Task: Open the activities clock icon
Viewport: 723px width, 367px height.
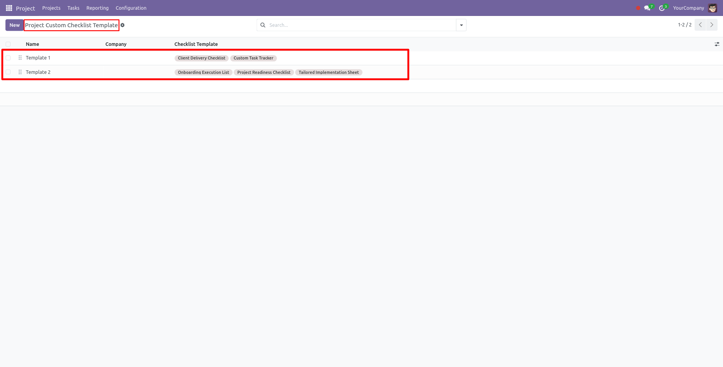Action: point(662,8)
